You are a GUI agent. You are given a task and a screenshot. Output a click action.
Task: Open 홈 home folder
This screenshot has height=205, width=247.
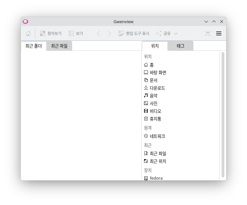[181, 65]
